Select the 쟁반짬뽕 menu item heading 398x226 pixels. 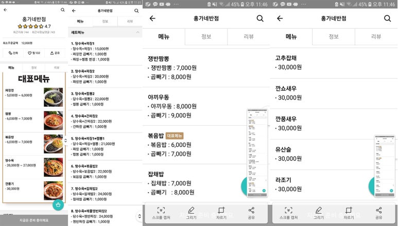pos(159,59)
